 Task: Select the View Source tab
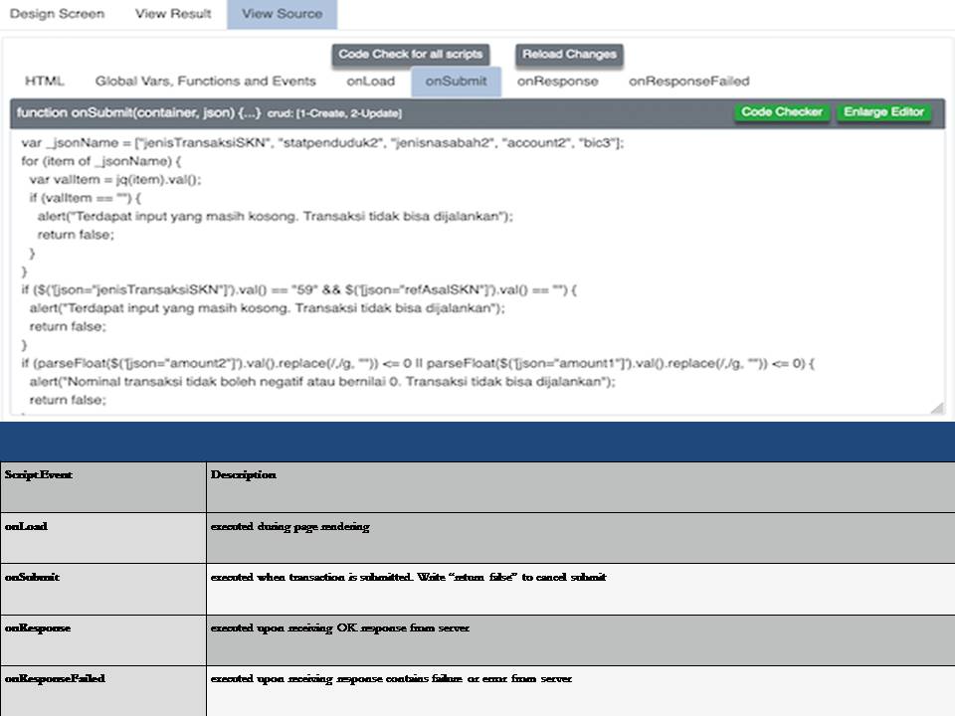[282, 14]
